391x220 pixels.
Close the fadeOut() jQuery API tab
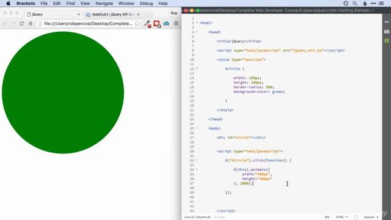click(x=138, y=15)
